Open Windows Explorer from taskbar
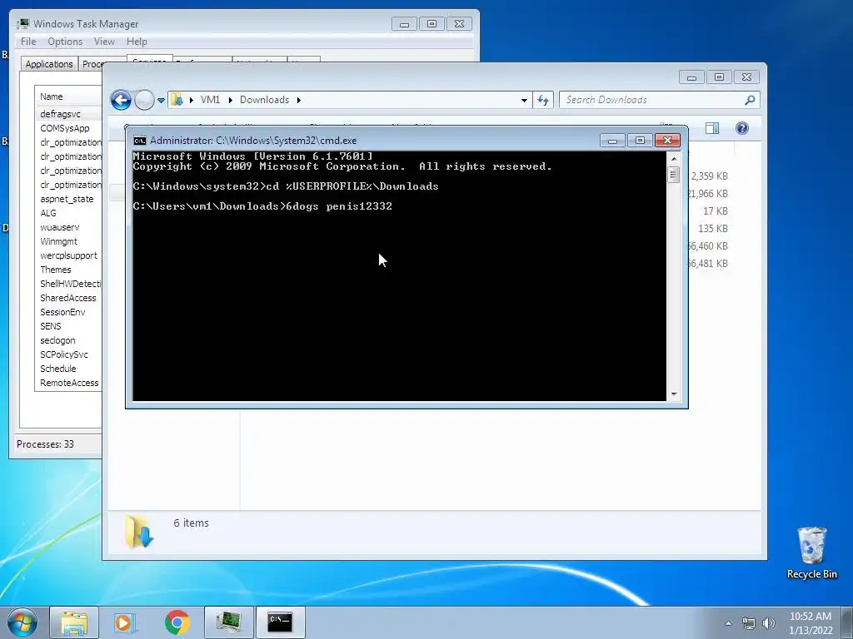853x639 pixels. coord(74,622)
